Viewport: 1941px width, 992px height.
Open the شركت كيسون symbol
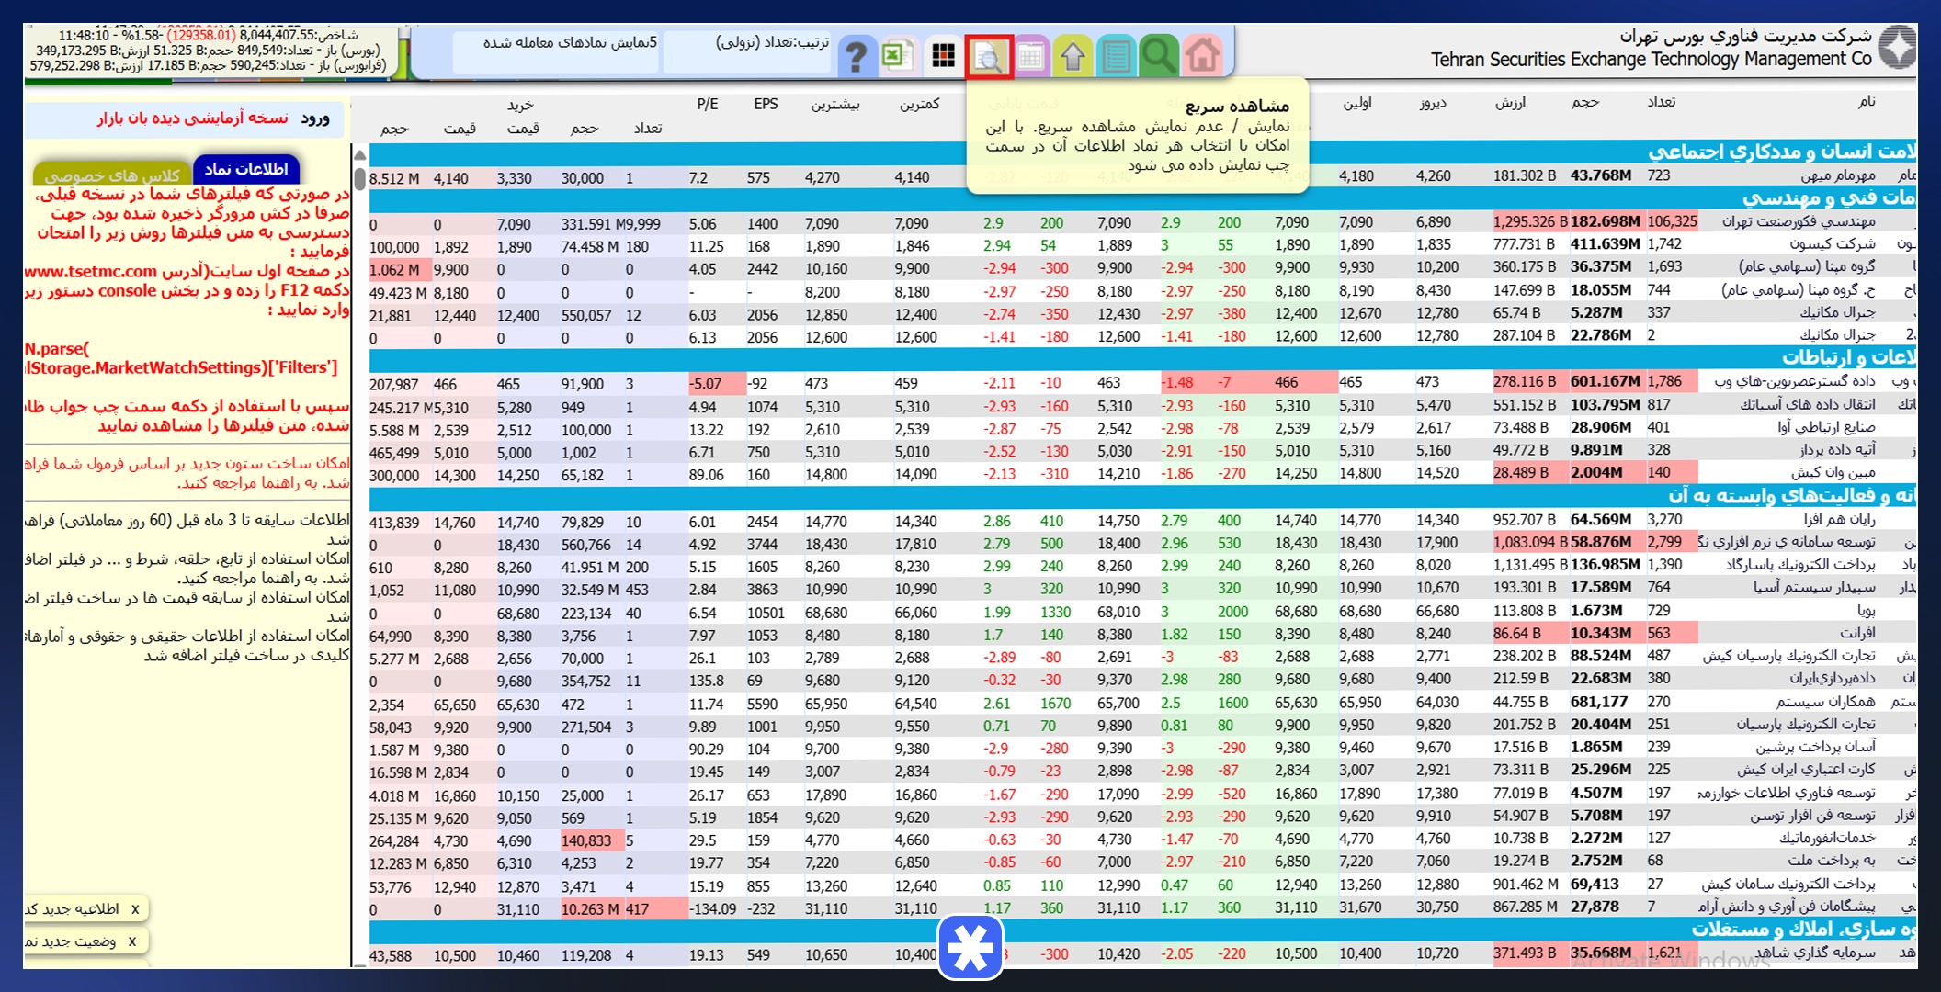point(1832,244)
